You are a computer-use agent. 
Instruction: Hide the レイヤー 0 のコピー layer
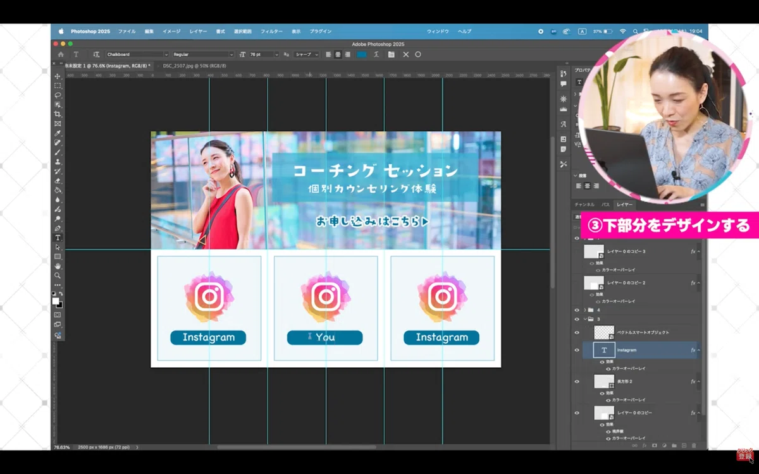coord(576,413)
